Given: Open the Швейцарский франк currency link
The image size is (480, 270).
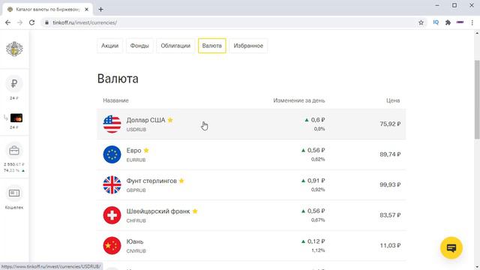Looking at the screenshot, I should click(158, 211).
